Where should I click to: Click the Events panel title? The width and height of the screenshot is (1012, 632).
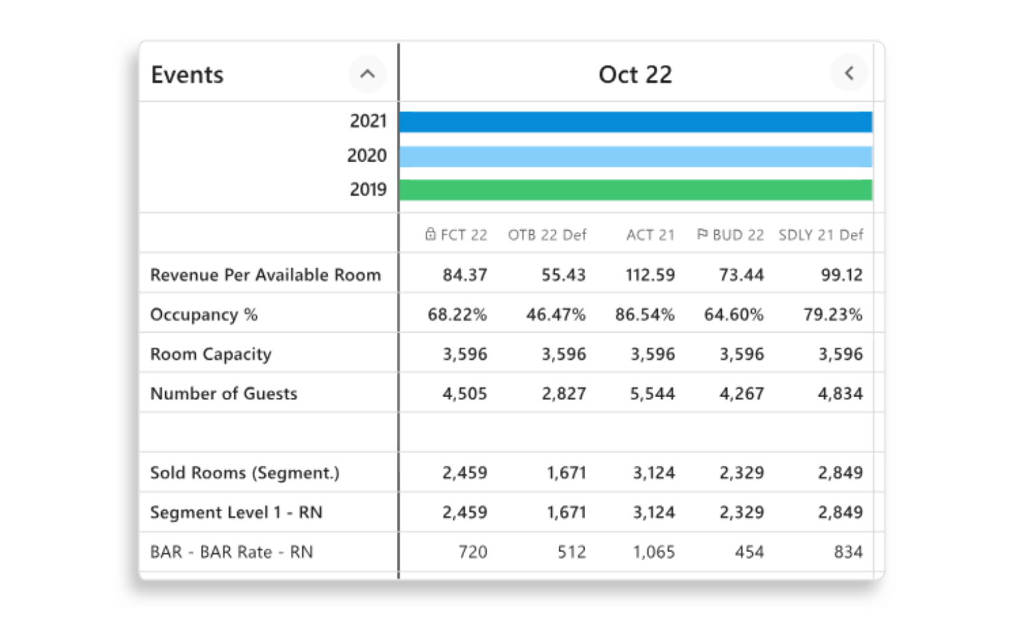(x=187, y=75)
